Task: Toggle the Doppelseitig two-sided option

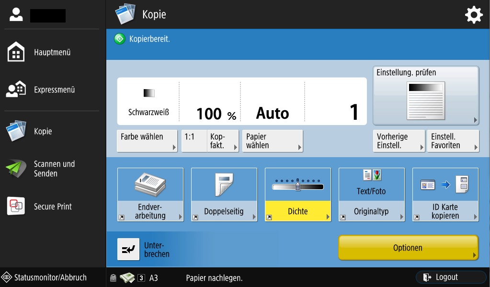Action: [x=224, y=195]
